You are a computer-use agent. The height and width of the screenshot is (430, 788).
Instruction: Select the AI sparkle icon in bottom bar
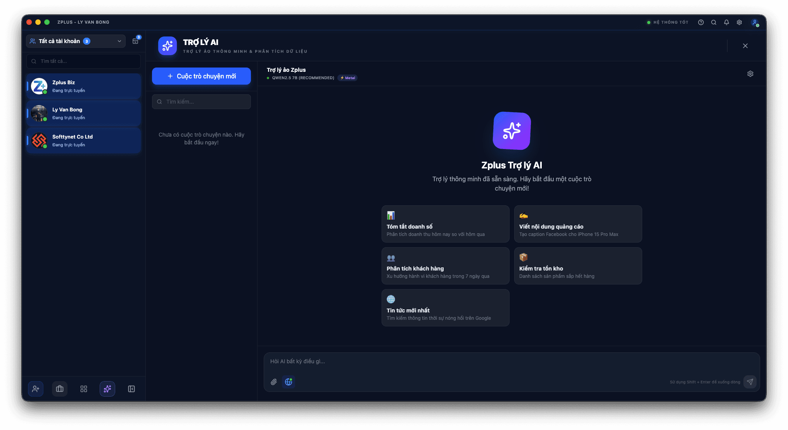click(107, 389)
